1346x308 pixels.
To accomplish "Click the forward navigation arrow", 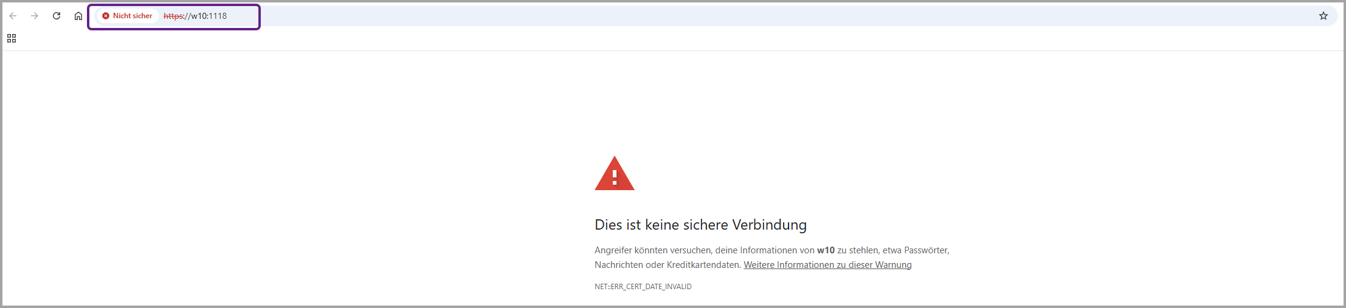I will (35, 16).
